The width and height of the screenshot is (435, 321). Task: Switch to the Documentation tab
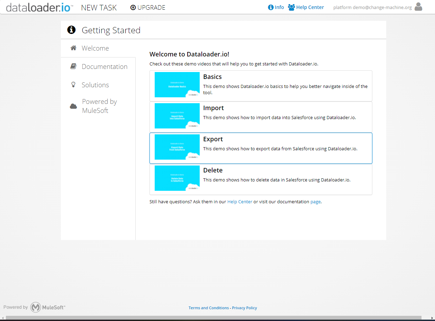(98, 66)
